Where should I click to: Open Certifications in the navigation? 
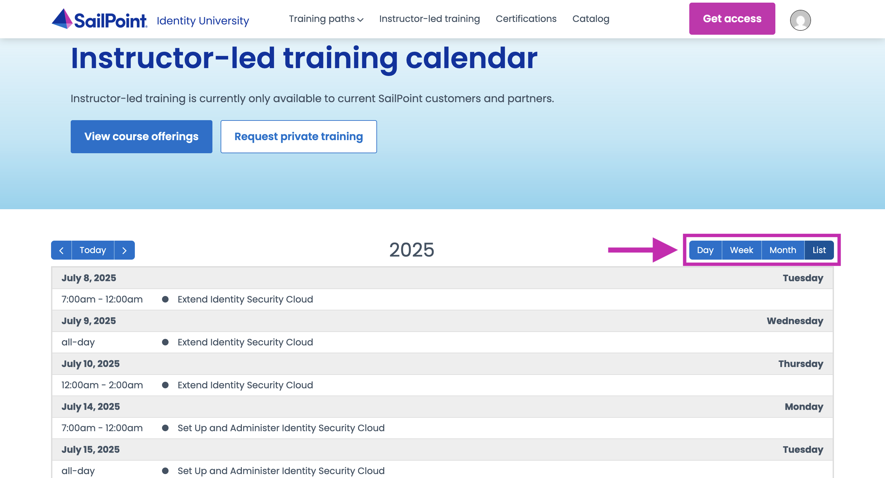[526, 19]
